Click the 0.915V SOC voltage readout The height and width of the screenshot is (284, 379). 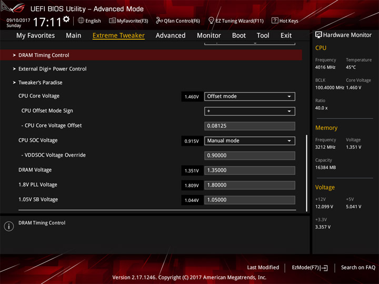click(x=192, y=141)
